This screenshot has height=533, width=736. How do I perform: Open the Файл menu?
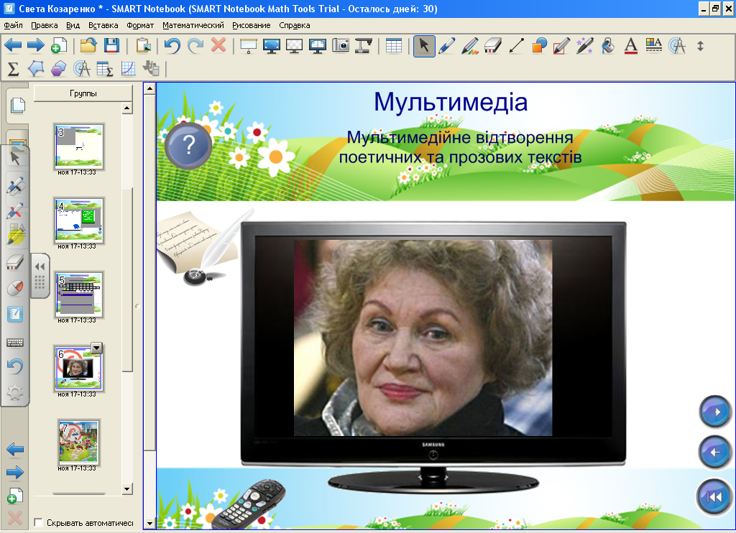click(13, 25)
